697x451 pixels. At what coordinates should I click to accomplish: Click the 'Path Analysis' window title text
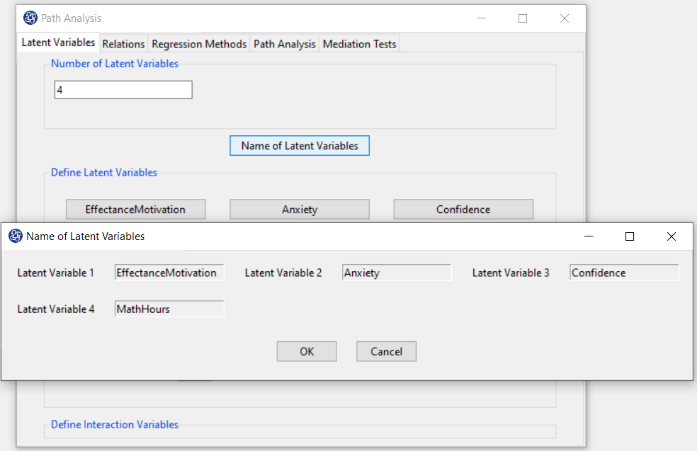coord(71,18)
